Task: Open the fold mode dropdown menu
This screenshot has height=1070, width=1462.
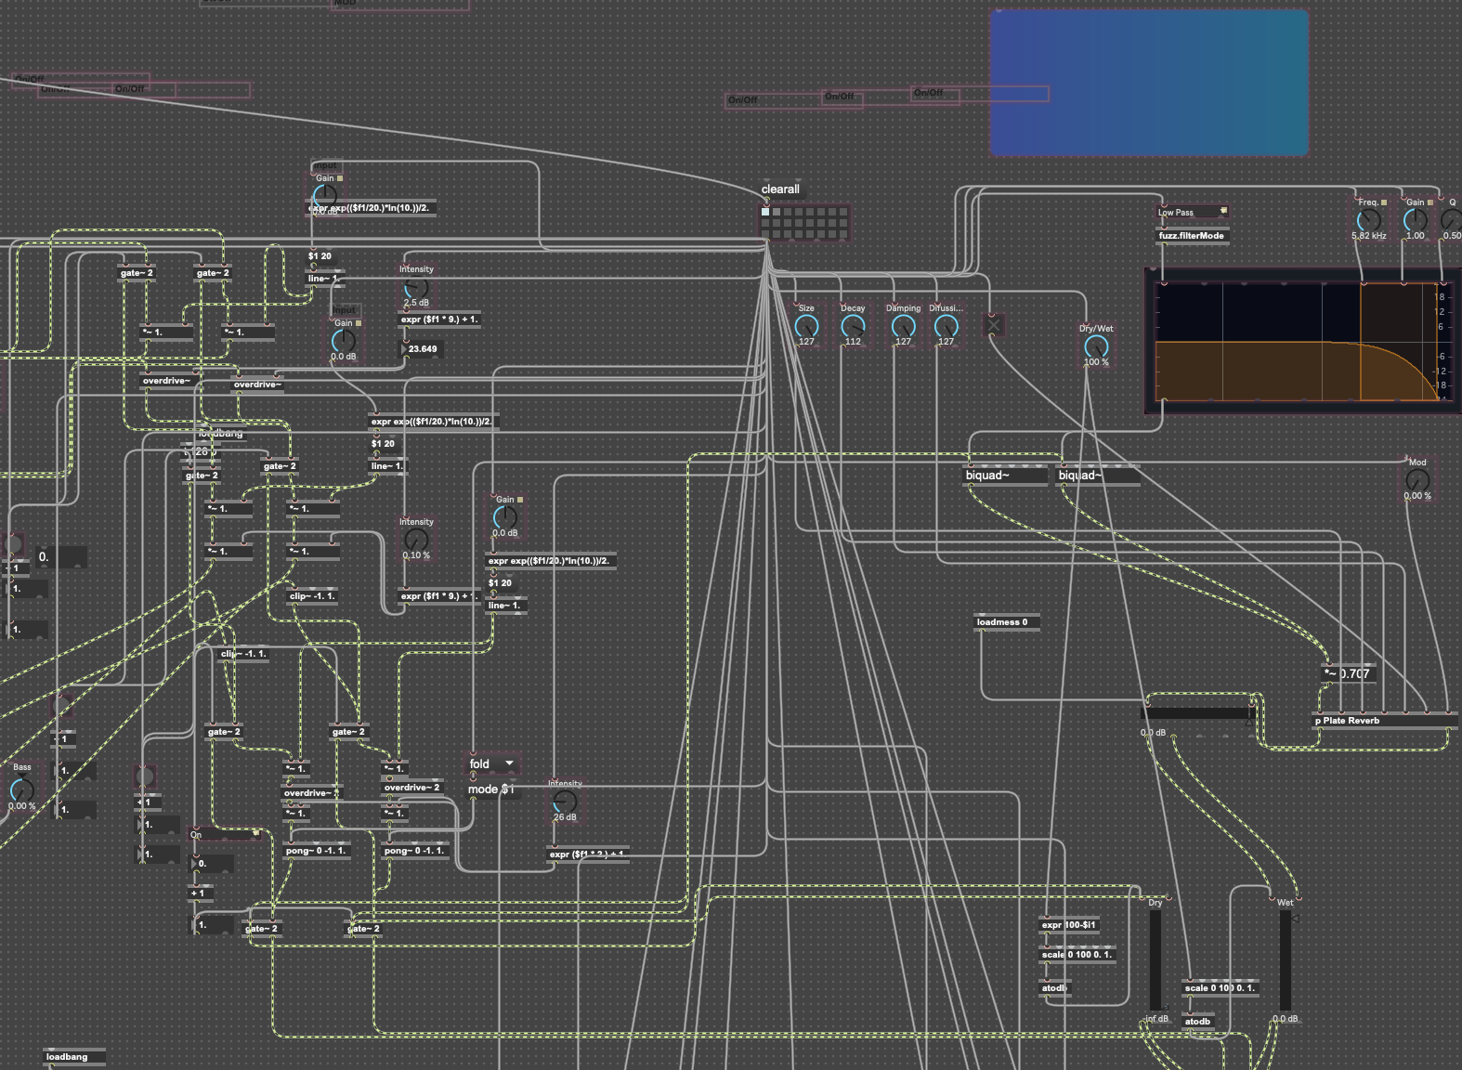Action: (x=492, y=763)
